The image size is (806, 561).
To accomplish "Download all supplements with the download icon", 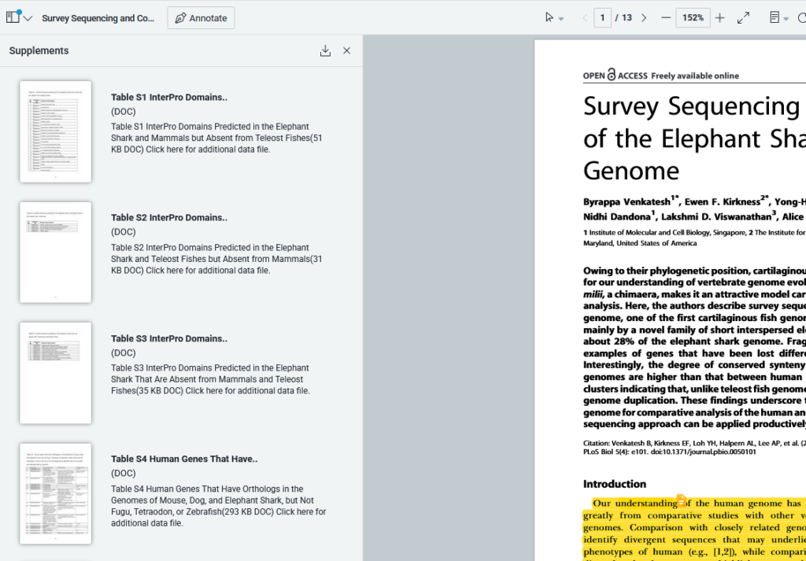I will 325,51.
